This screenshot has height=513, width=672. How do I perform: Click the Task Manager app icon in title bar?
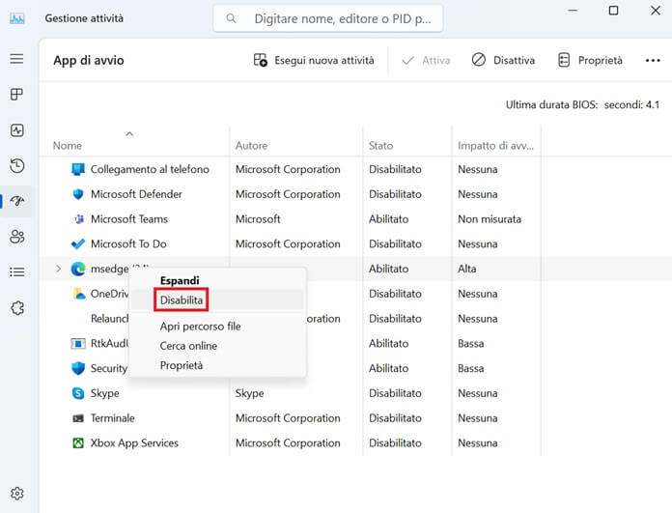[x=17, y=18]
